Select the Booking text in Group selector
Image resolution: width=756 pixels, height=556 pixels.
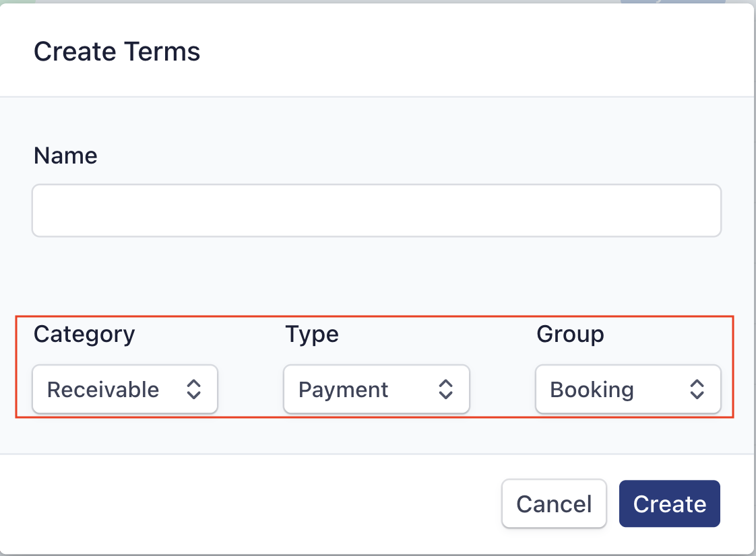592,390
